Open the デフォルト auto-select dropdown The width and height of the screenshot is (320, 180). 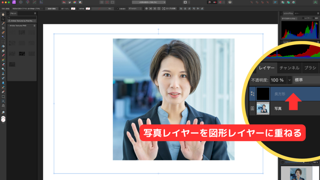tap(135, 8)
